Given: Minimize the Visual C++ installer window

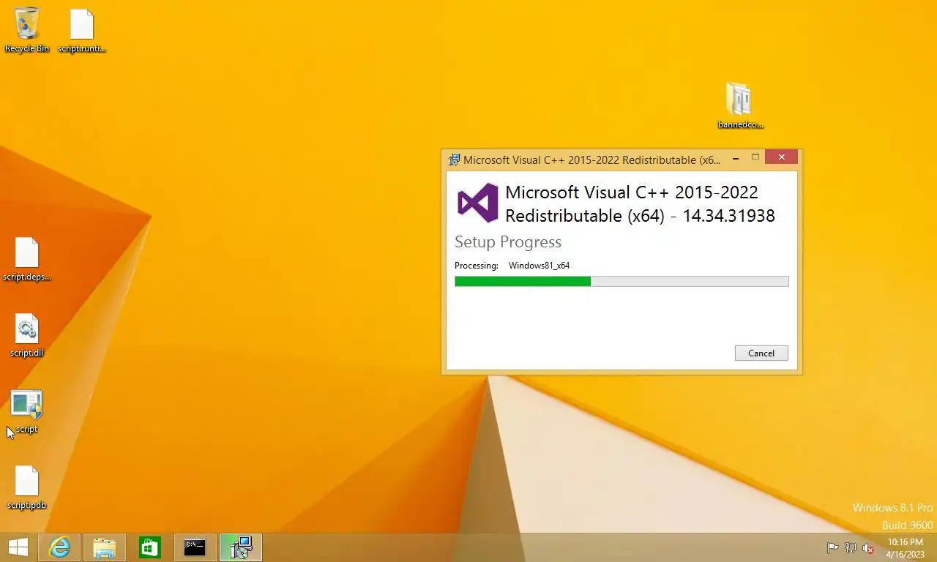Looking at the screenshot, I should pos(736,158).
